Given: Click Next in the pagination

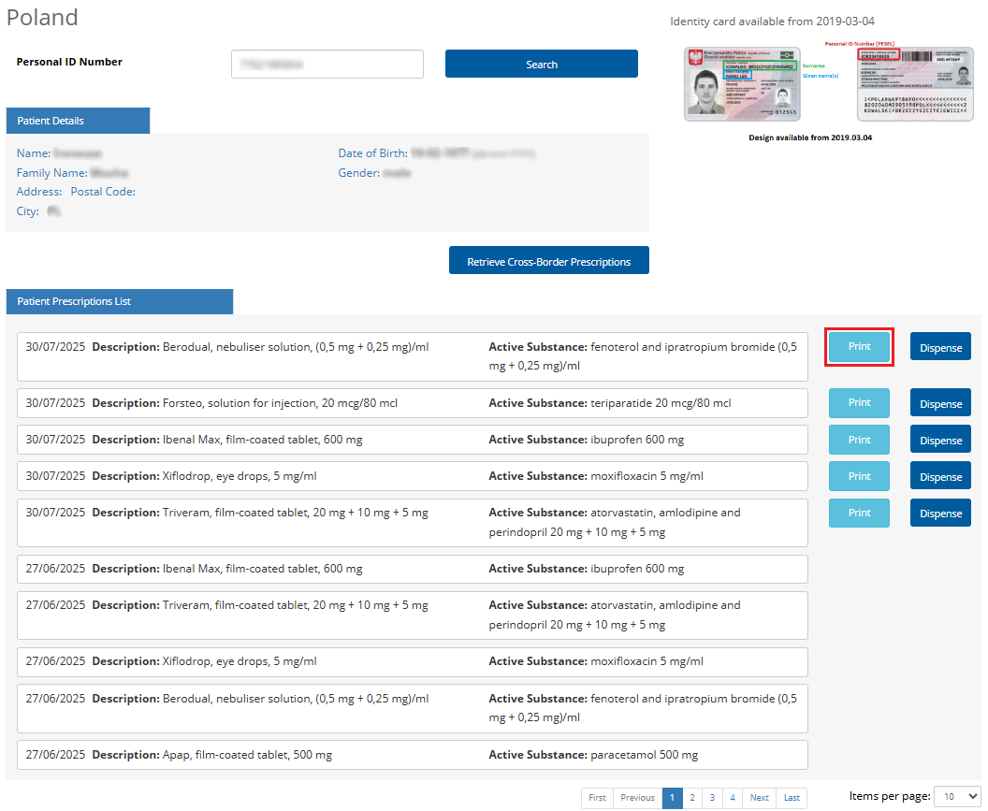Looking at the screenshot, I should [x=759, y=798].
